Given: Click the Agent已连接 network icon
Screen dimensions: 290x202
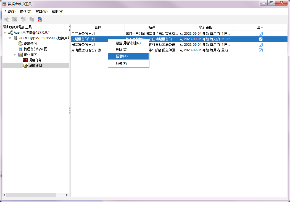Looking at the screenshot, I should coord(10,33).
